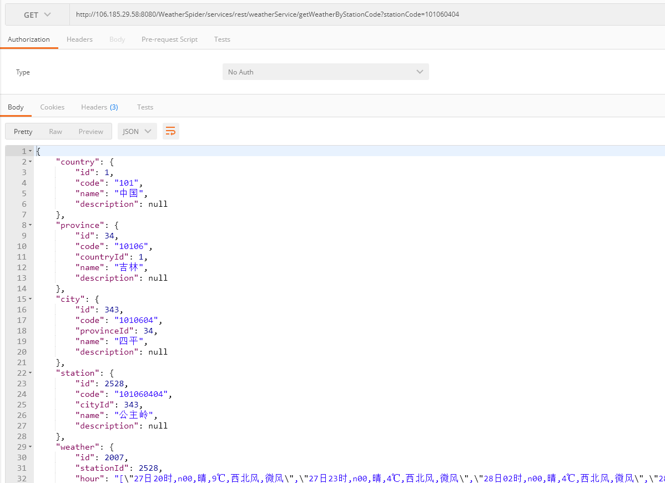665x483 pixels.
Task: Select the Pretty response view
Action: coord(23,131)
